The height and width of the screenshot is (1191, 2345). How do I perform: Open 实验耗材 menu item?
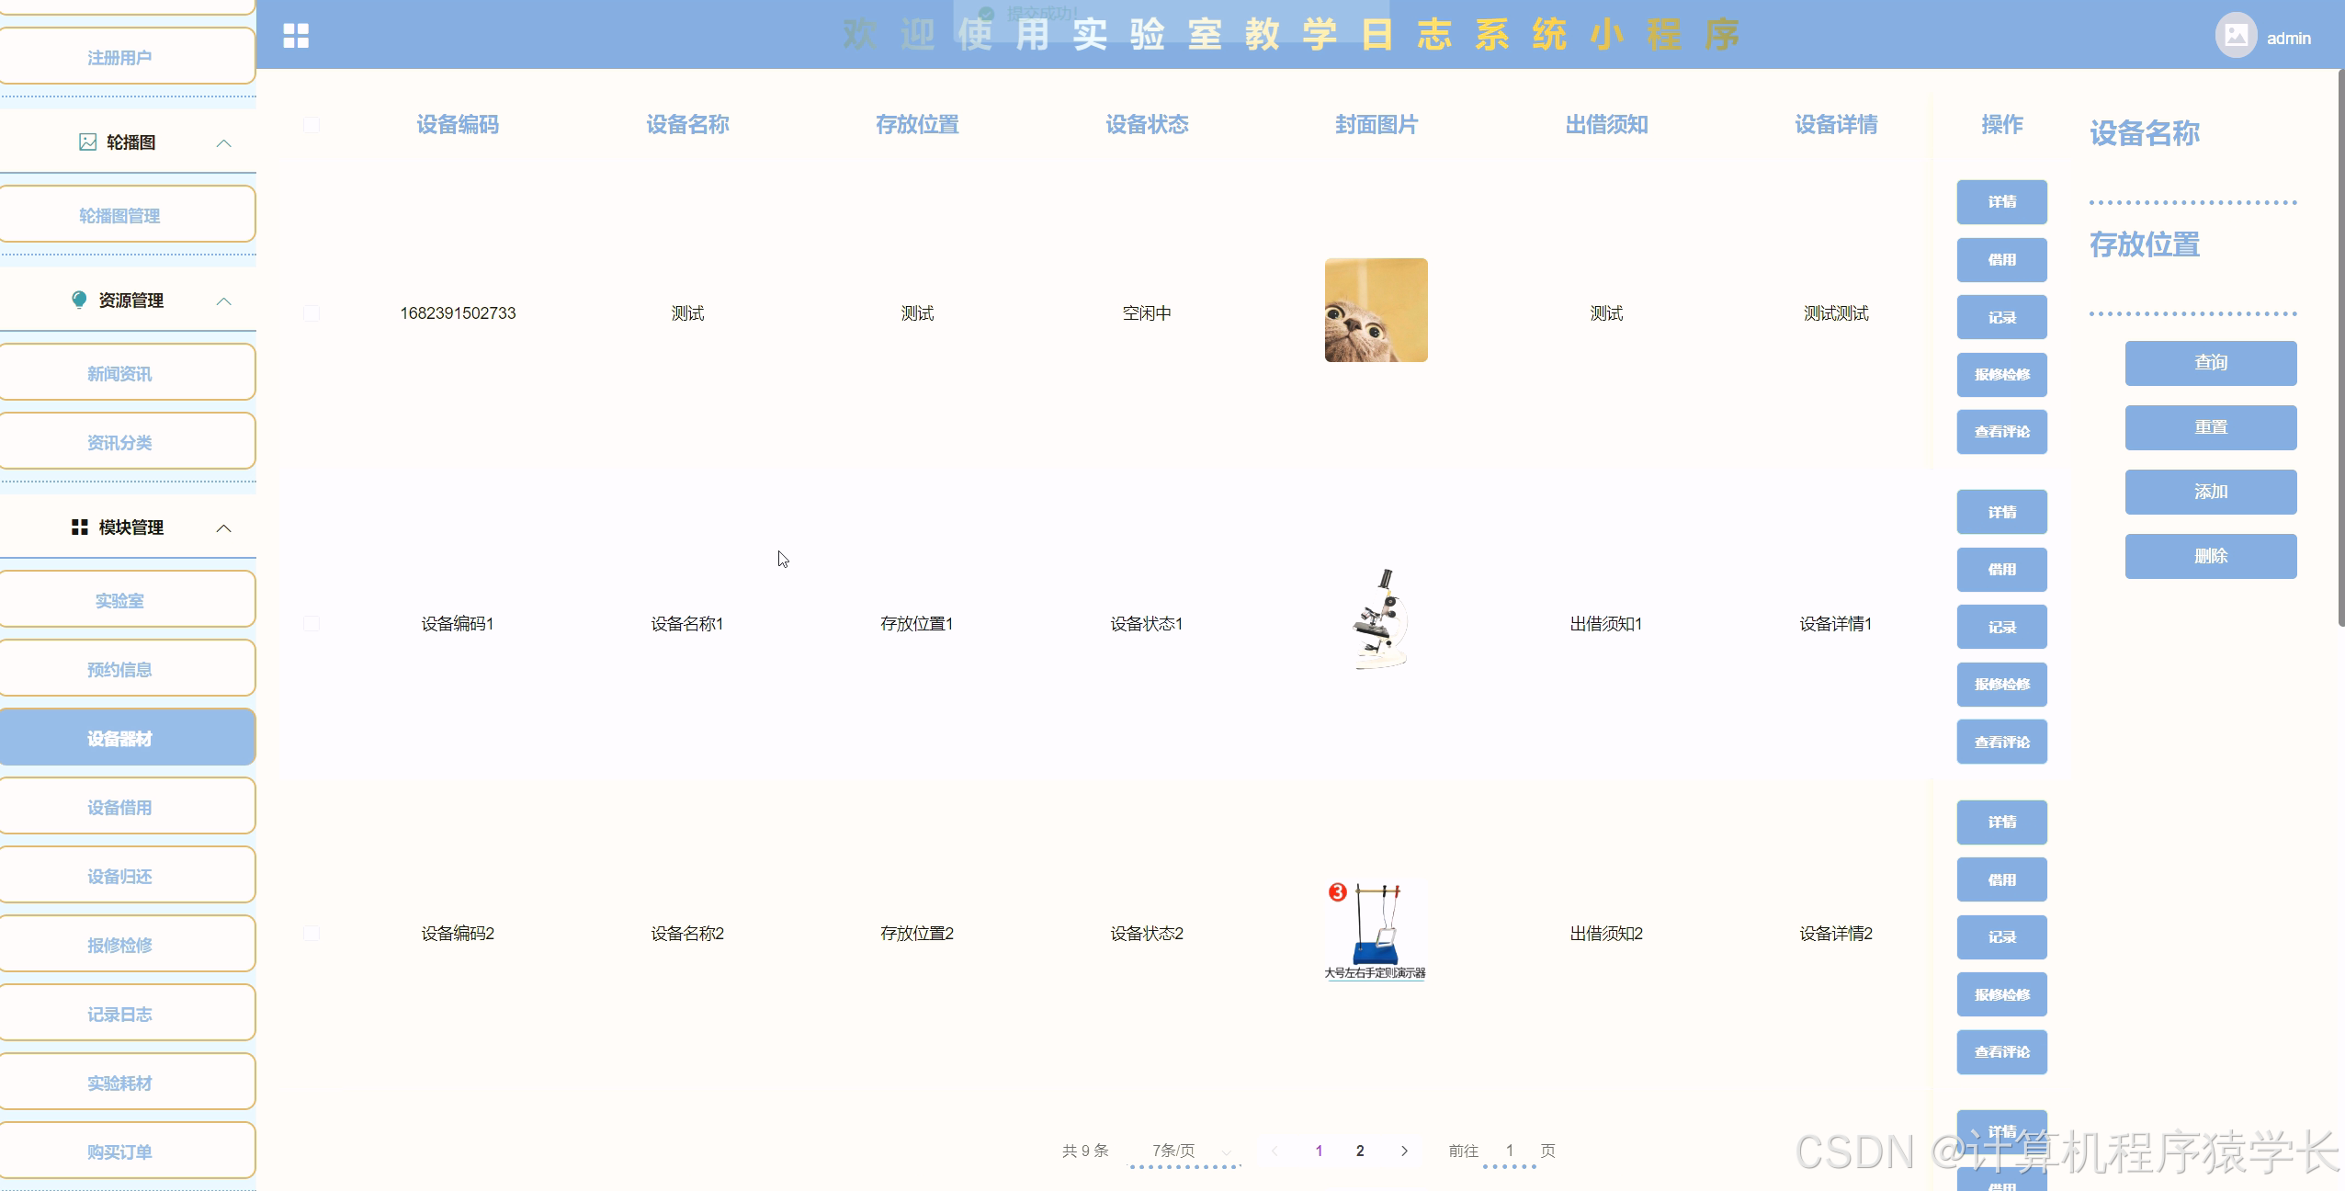click(x=127, y=1083)
